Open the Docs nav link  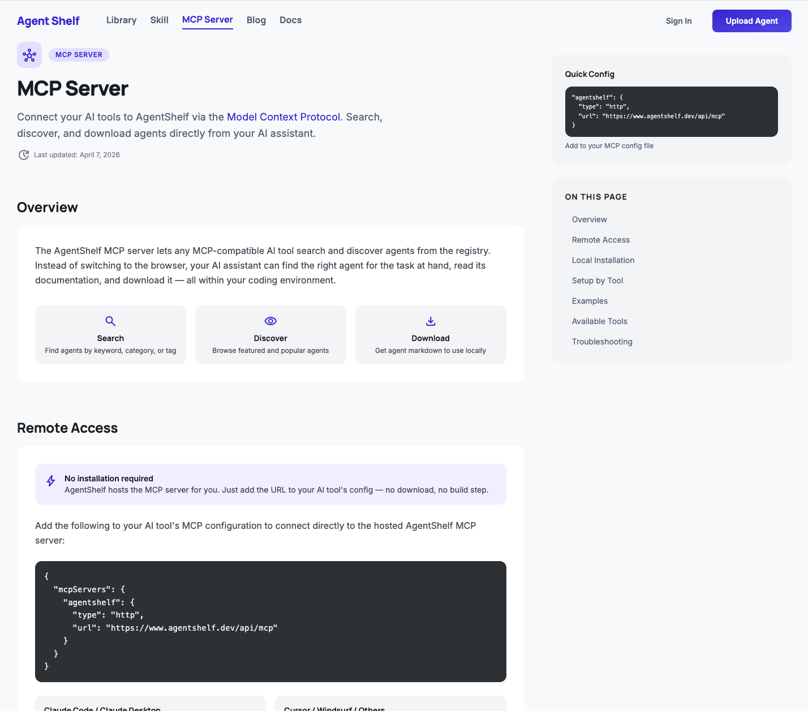291,20
